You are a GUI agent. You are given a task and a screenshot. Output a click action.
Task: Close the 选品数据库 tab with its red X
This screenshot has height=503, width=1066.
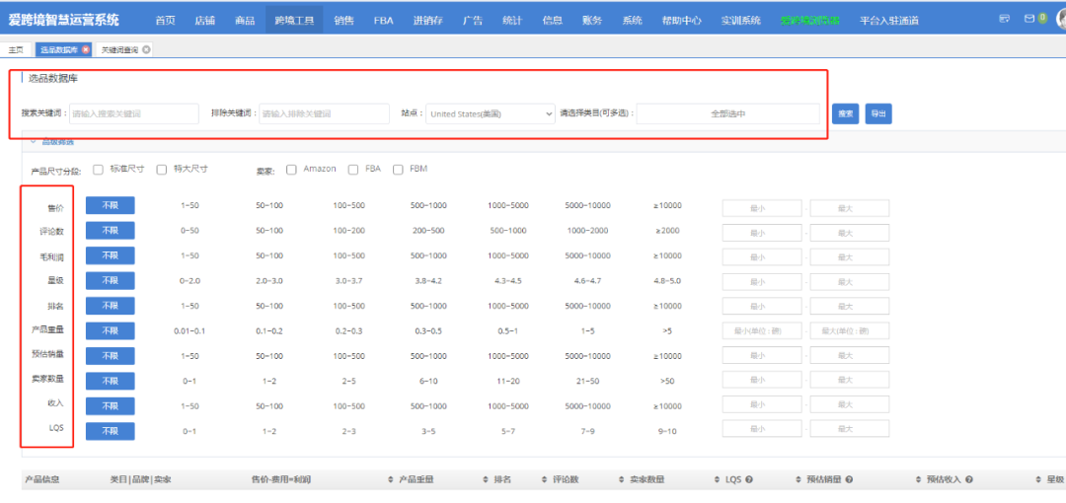[x=85, y=49]
